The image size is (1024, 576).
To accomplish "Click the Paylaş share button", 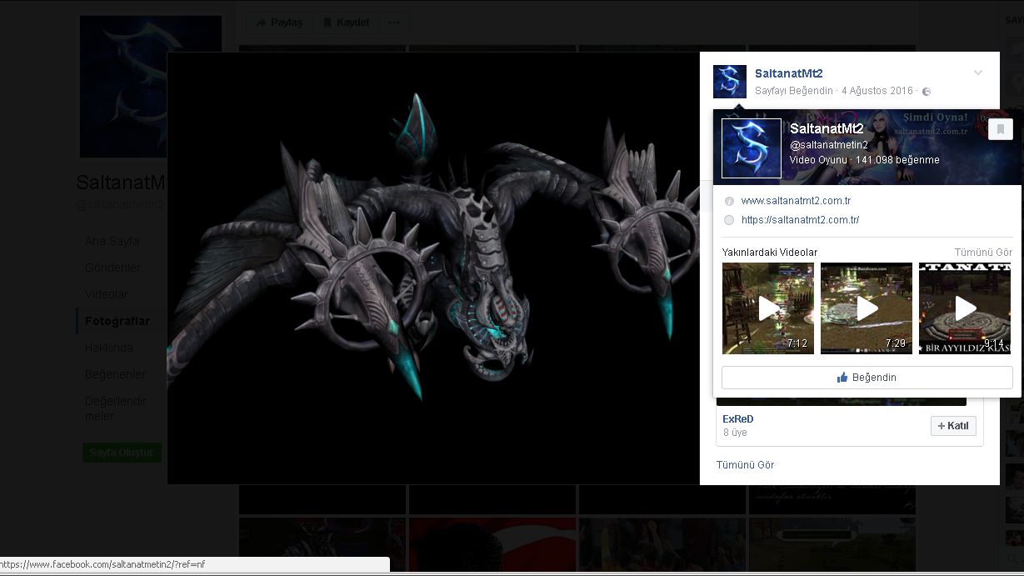I will 280,23.
